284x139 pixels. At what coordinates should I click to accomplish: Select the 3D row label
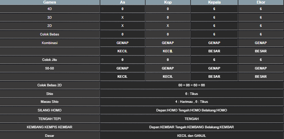[50, 17]
